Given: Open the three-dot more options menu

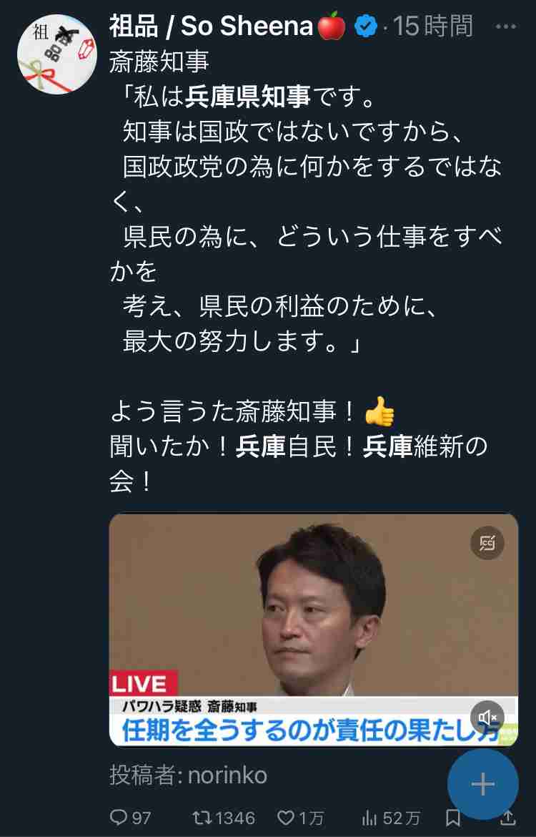Looking at the screenshot, I should pyautogui.click(x=505, y=26).
